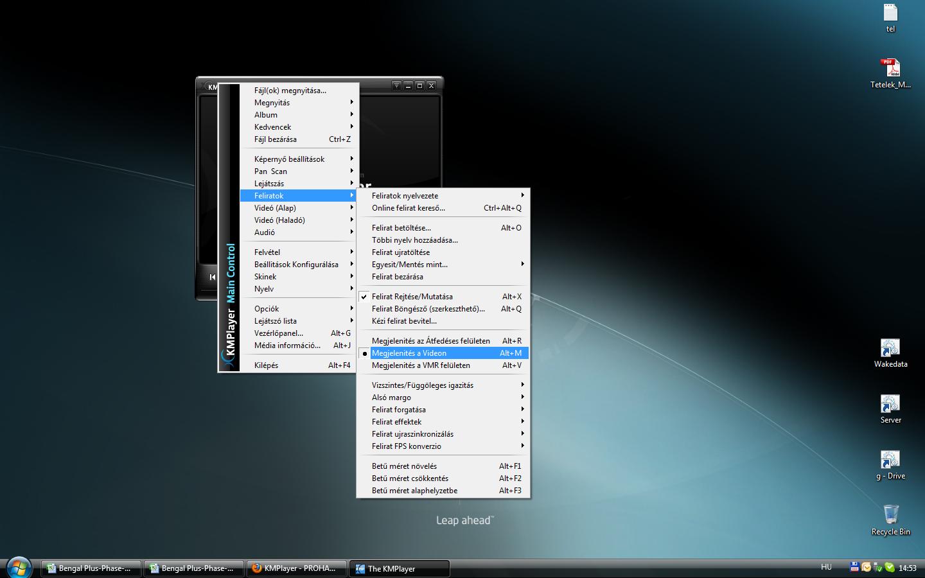Open the Tetelek_M PDF desktop icon
The image size is (925, 578).
click(890, 73)
